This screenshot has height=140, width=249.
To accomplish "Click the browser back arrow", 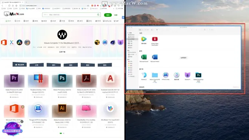I will [x=2, y=6].
